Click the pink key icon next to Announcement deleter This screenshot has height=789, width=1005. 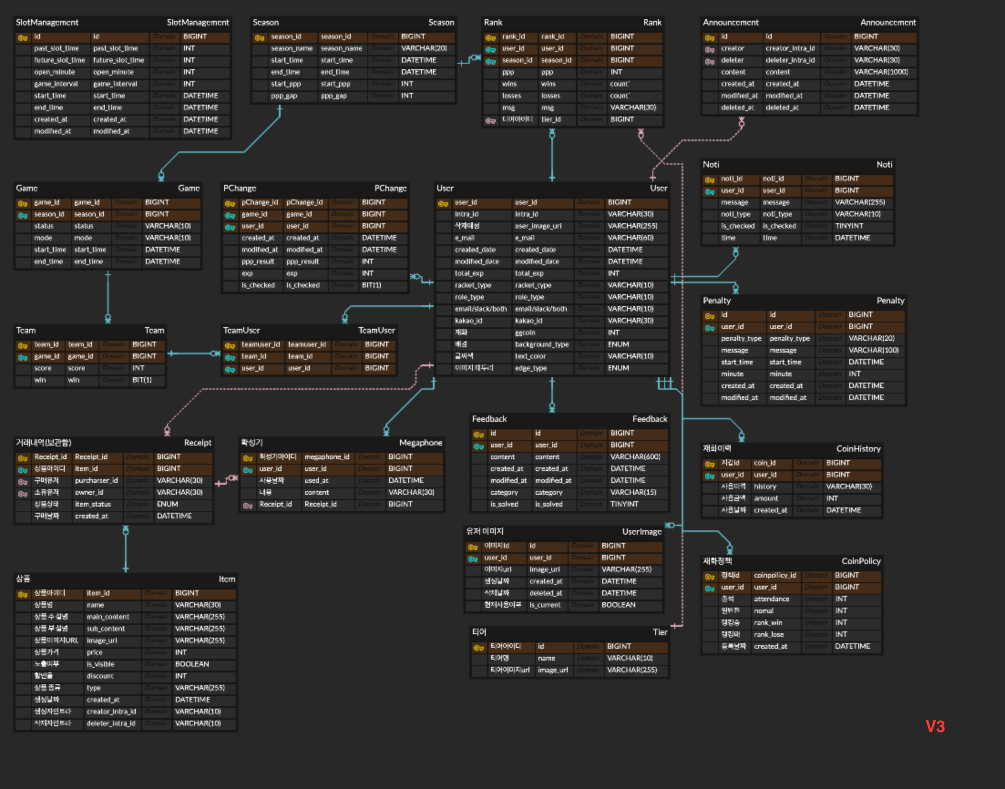[709, 61]
